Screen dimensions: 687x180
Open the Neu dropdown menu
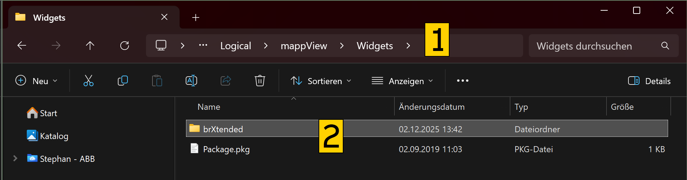36,81
